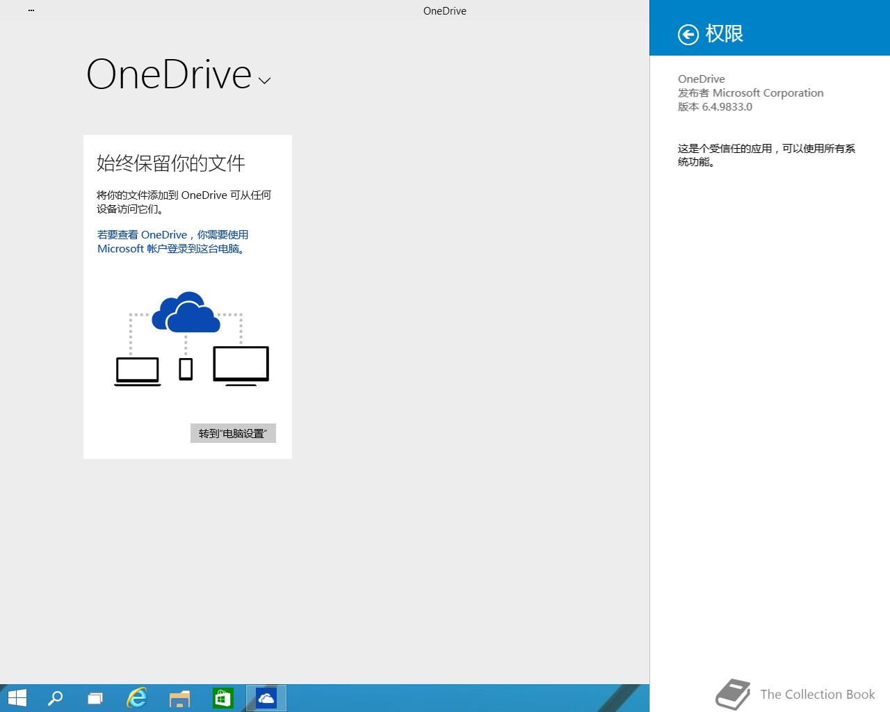This screenshot has width=890, height=712.
Task: Click the 发布者 Microsoft Corporation text
Action: coord(750,92)
